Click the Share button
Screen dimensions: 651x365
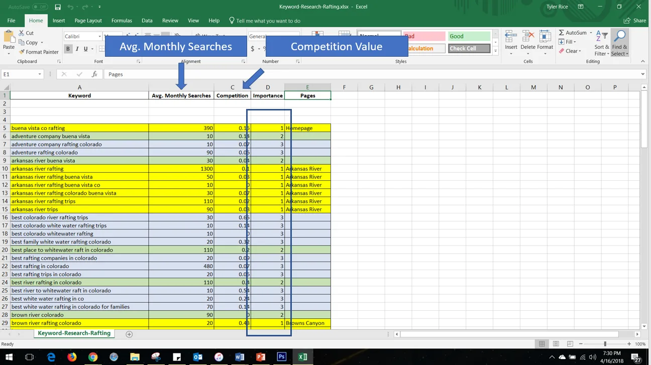(x=635, y=21)
